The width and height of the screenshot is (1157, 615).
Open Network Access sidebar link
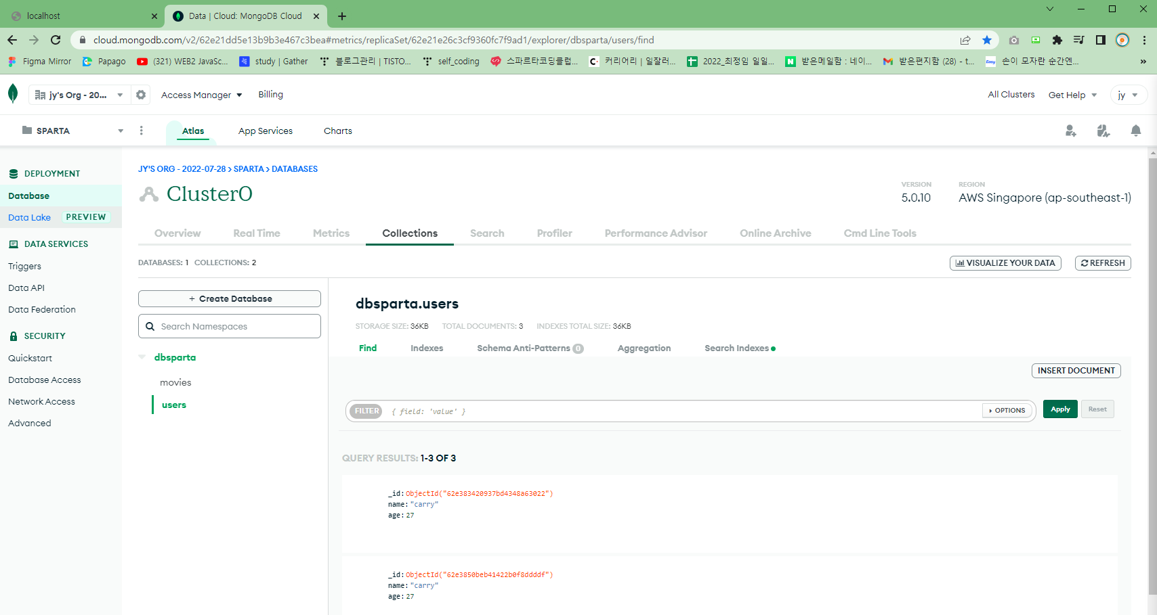coord(41,402)
